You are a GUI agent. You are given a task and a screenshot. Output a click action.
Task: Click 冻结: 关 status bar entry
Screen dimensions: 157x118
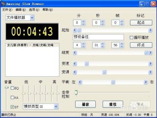[87, 115]
